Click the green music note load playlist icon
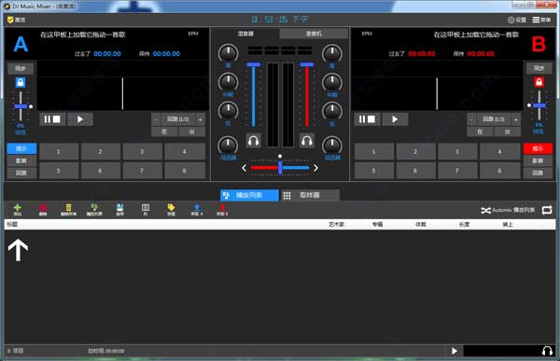This screenshot has height=361, width=560. [x=94, y=209]
